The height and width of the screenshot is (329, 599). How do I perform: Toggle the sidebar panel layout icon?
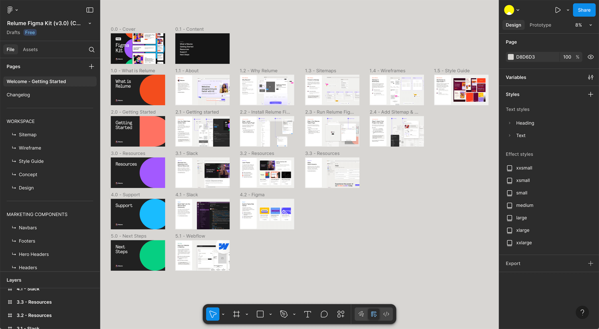click(90, 10)
